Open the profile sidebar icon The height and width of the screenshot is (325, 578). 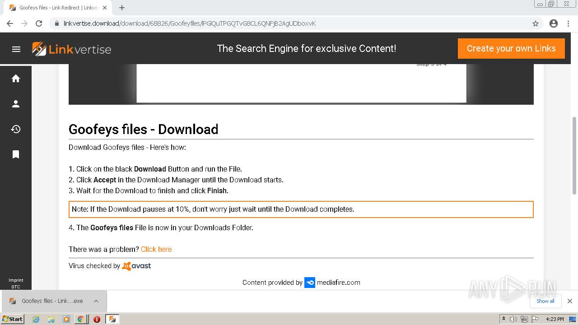click(x=16, y=104)
